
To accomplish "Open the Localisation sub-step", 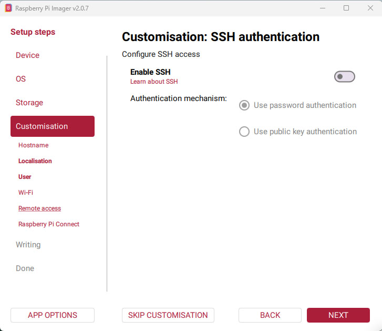I will pyautogui.click(x=35, y=161).
